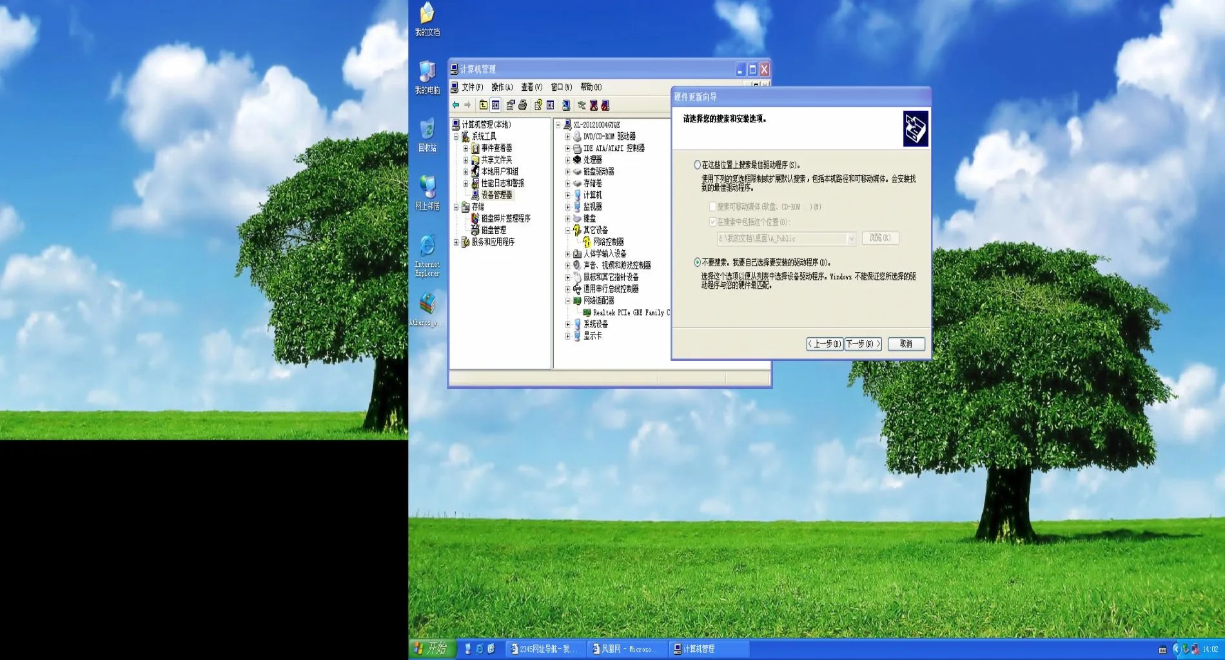Toggle 搜索可移动媒体 checkbox
Viewport: 1225px width, 660px height.
pos(712,207)
